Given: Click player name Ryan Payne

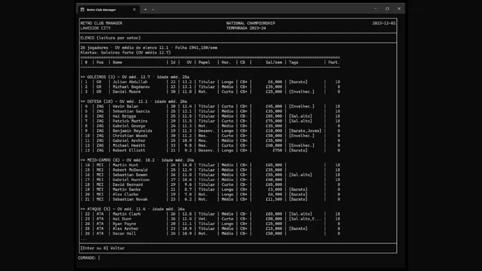Looking at the screenshot, I should pos(124,223).
